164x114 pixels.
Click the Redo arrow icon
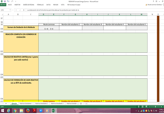(x=12, y=1)
